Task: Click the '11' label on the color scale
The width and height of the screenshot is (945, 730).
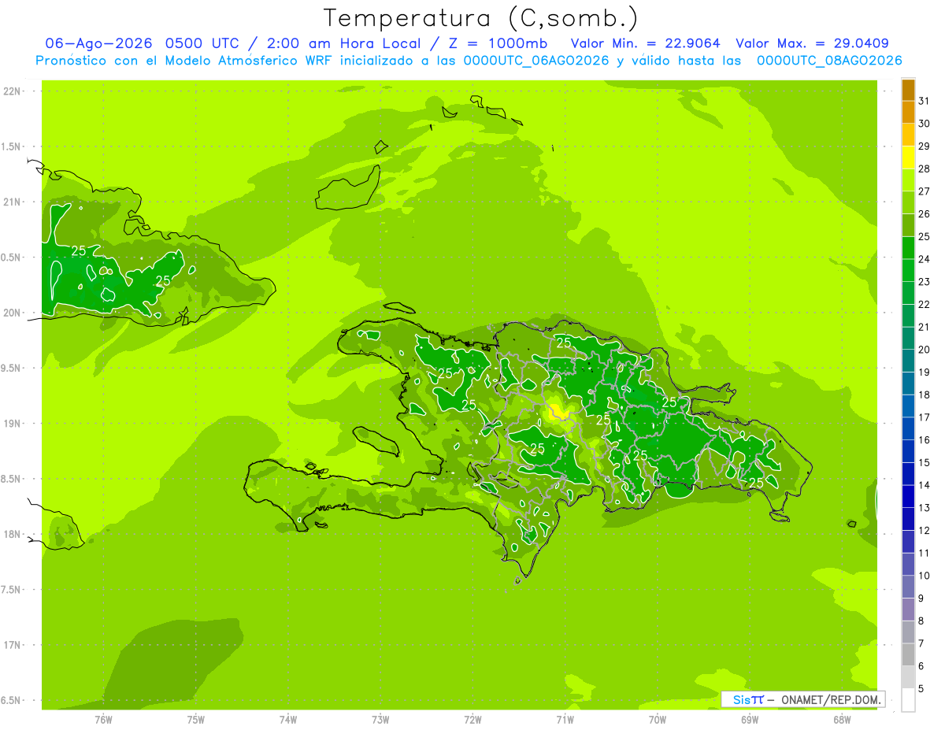Action: click(x=925, y=553)
